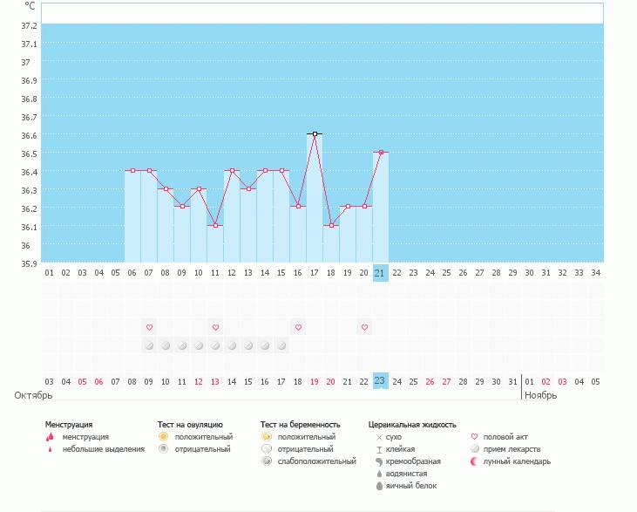Click the heart icon under cycle day 11

[215, 327]
